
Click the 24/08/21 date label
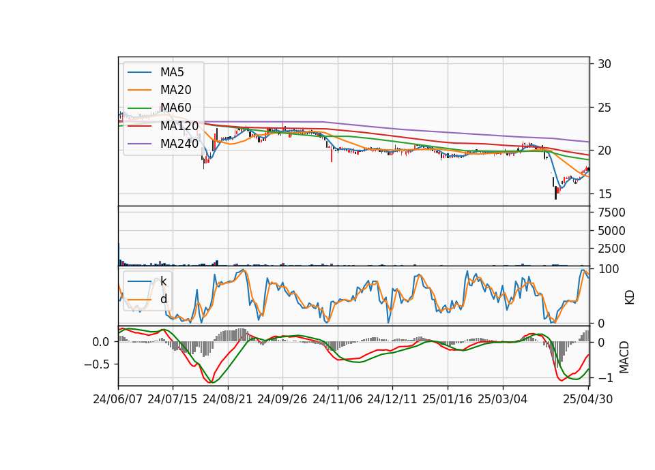228,399
